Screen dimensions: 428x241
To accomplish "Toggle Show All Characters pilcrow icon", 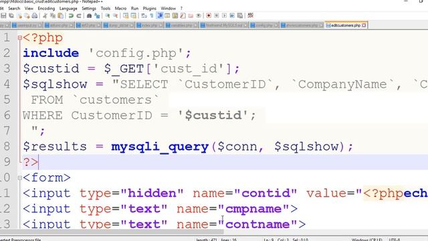I will [x=152, y=15].
